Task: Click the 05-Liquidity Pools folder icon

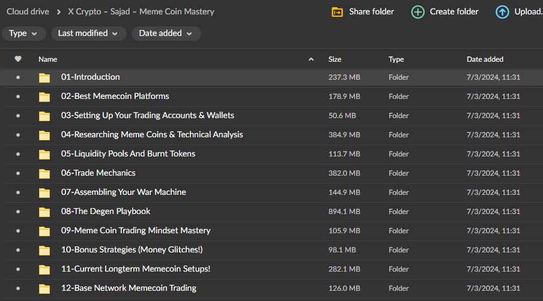Action: (44, 154)
